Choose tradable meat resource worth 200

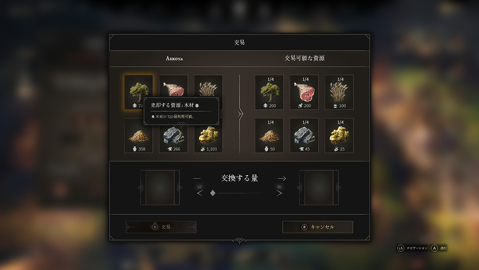[304, 92]
